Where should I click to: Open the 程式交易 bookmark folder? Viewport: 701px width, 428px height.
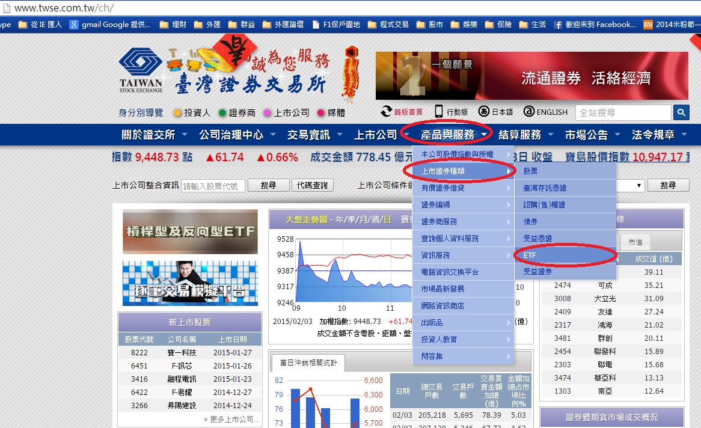[388, 25]
